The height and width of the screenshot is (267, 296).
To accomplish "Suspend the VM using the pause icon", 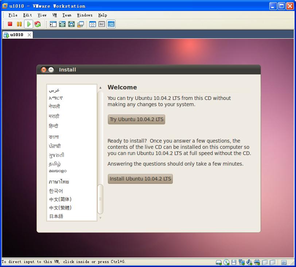I will coord(19,24).
